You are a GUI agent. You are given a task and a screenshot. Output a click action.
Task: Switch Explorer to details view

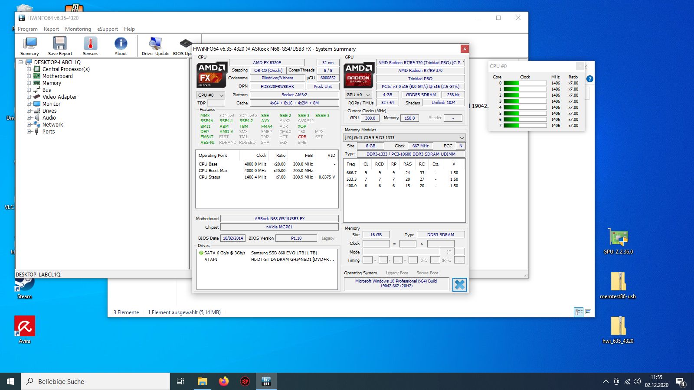(579, 312)
